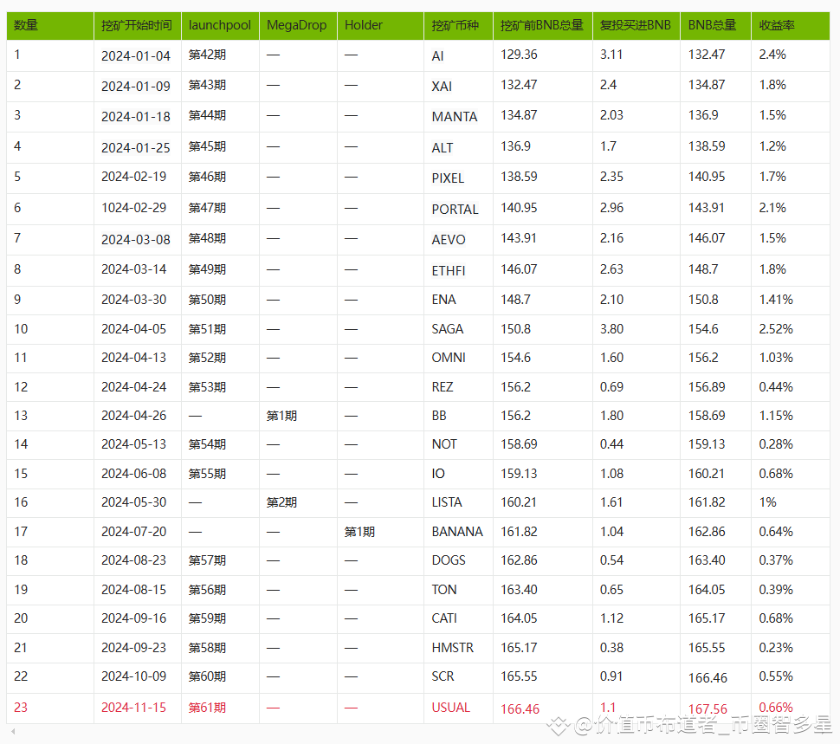Image resolution: width=840 pixels, height=744 pixels.
Task: Click MegaDrop 第1期 in the BB row
Action: click(x=281, y=416)
